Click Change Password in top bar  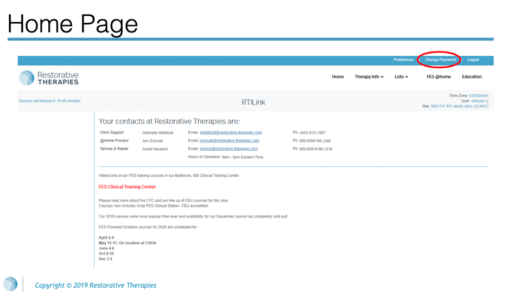[x=440, y=60]
